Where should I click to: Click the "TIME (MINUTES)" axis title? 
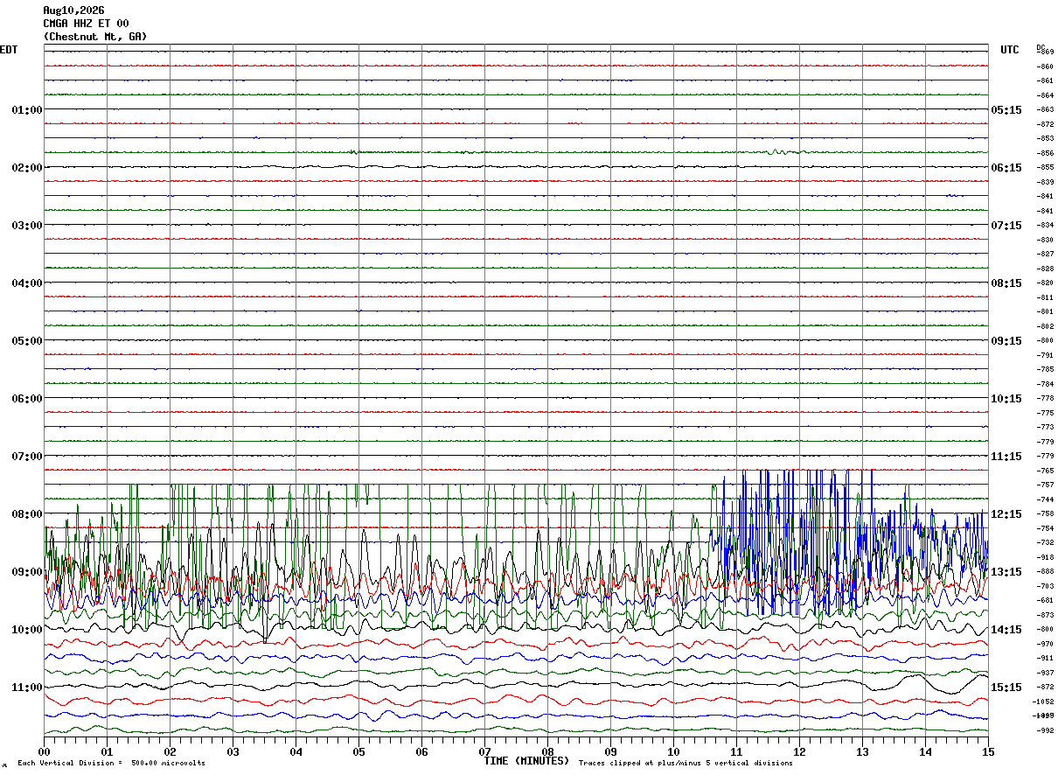[x=526, y=761]
